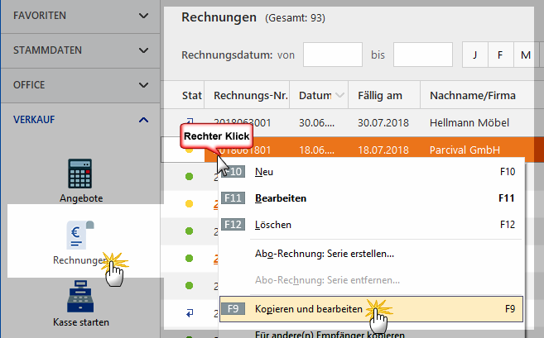Sort by Fällig am column header

click(384, 95)
